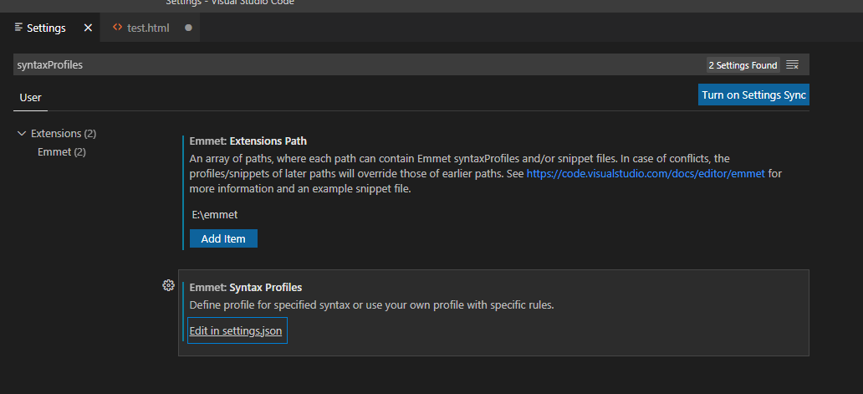Screen dimensions: 863x394
Task: Open Edit in settings.json link
Action: pyautogui.click(x=236, y=330)
